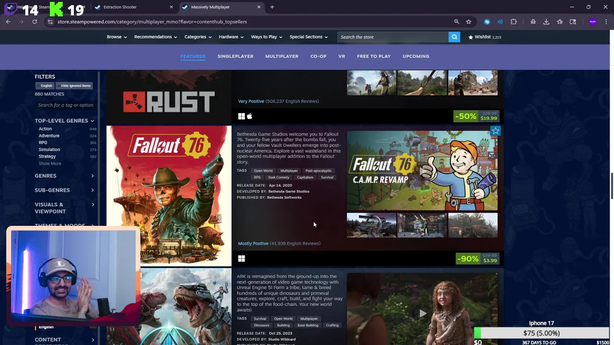This screenshot has height=345, width=614.
Task: Open the Wishlist star link
Action: pos(484,37)
